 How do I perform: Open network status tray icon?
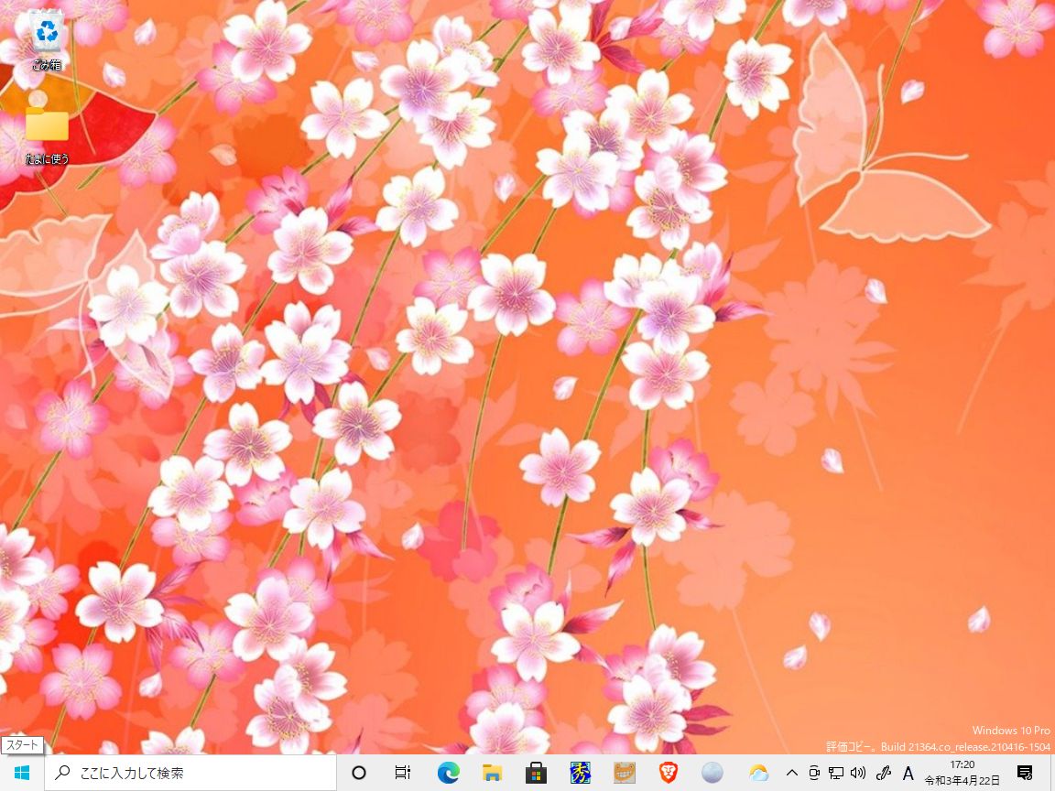(x=836, y=774)
